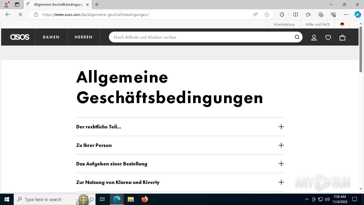Open the Hilfe und FAQ link
Screen dimensions: 364x205
pyautogui.click(x=318, y=24)
